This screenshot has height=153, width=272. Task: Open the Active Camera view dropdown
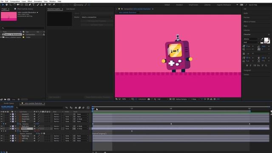(182, 99)
